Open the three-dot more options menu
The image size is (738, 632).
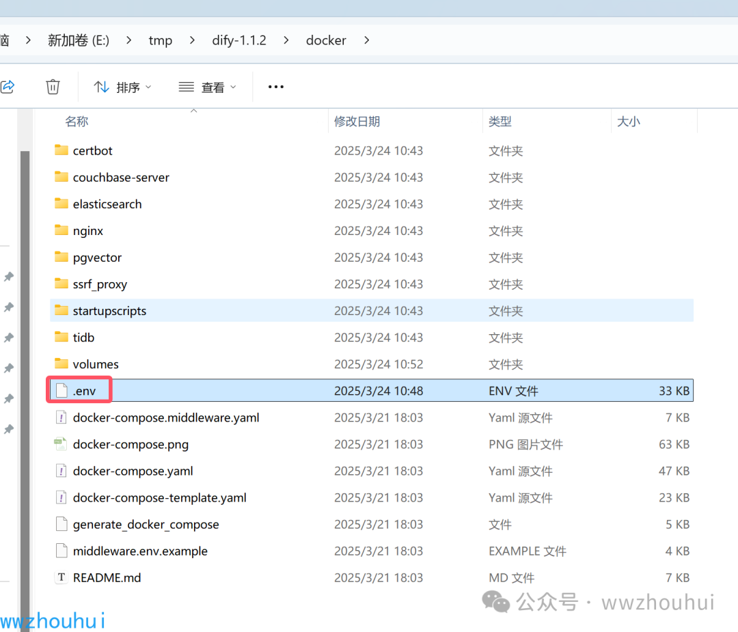275,87
